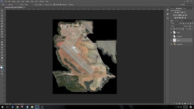The image size is (194, 109).
Task: Select the Horizontal Type tool
Action: click(2, 50)
